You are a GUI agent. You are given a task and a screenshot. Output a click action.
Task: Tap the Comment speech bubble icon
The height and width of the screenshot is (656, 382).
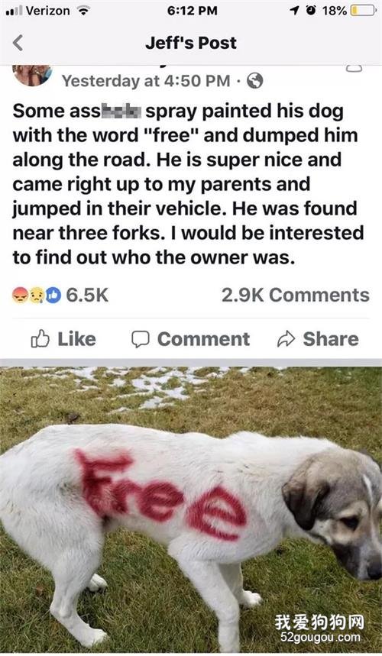(140, 339)
